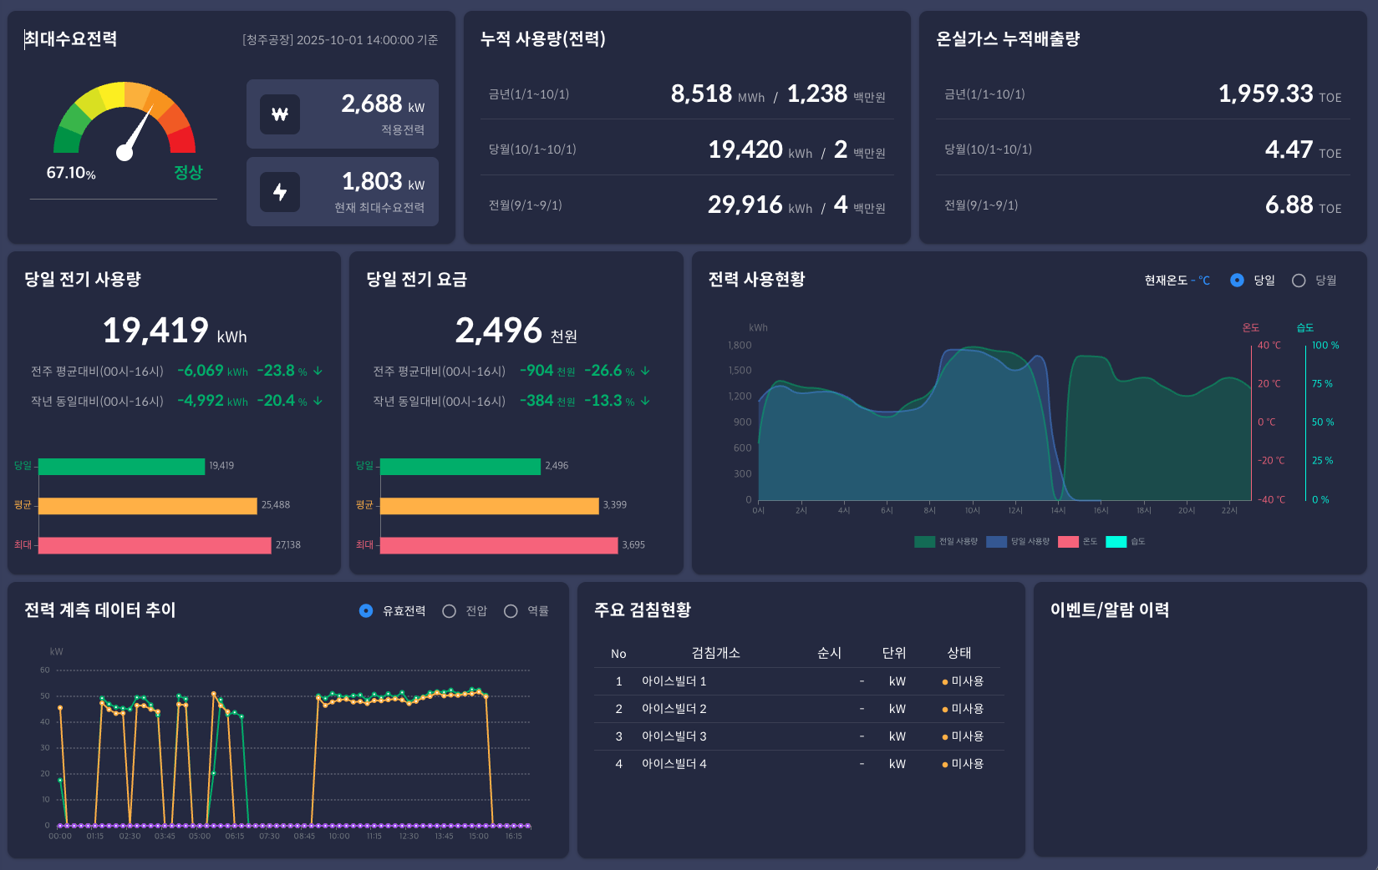Switch the trend chart to 전압
Viewport: 1378px width, 870px height.
point(449,611)
